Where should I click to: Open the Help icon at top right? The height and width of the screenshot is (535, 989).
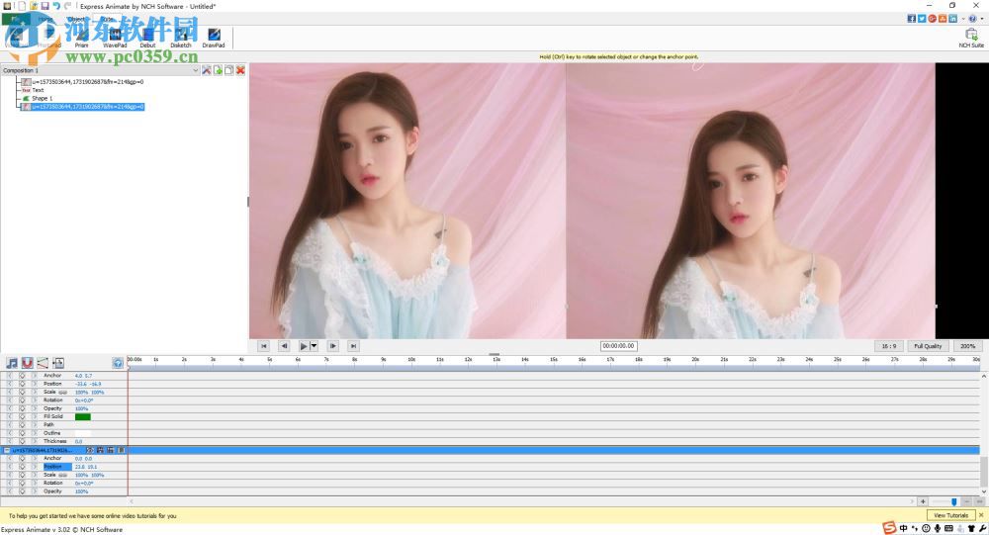[x=972, y=19]
